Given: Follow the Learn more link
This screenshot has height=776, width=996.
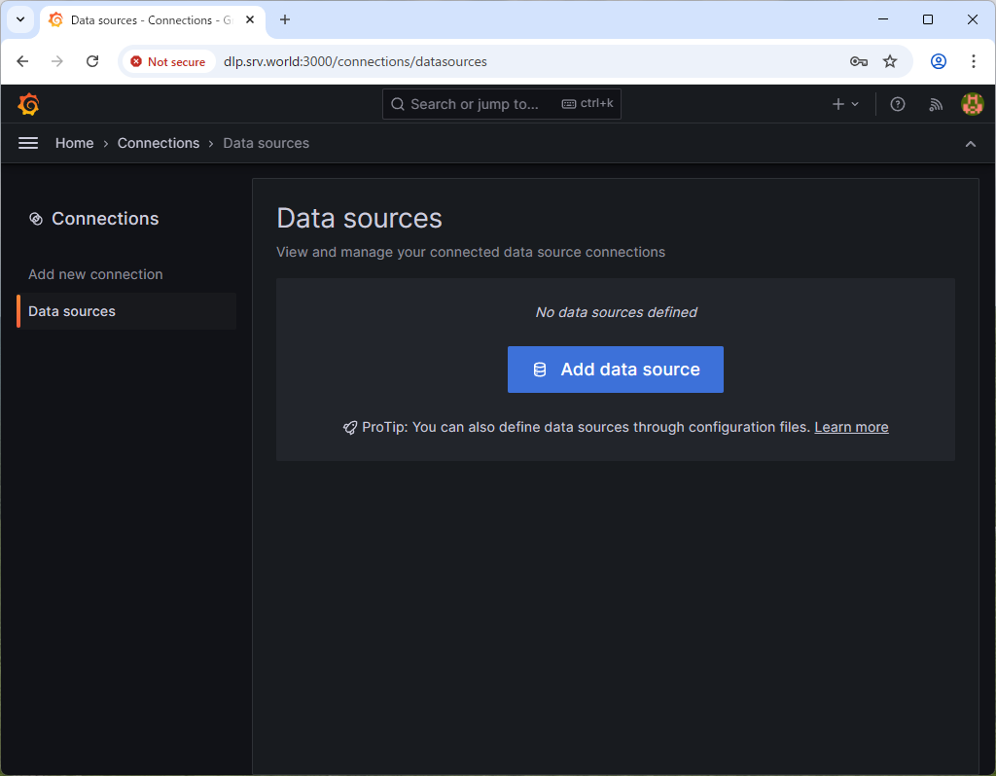Looking at the screenshot, I should click(x=851, y=427).
